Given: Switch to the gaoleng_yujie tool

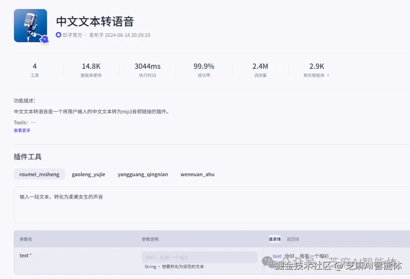Looking at the screenshot, I should pyautogui.click(x=88, y=174).
